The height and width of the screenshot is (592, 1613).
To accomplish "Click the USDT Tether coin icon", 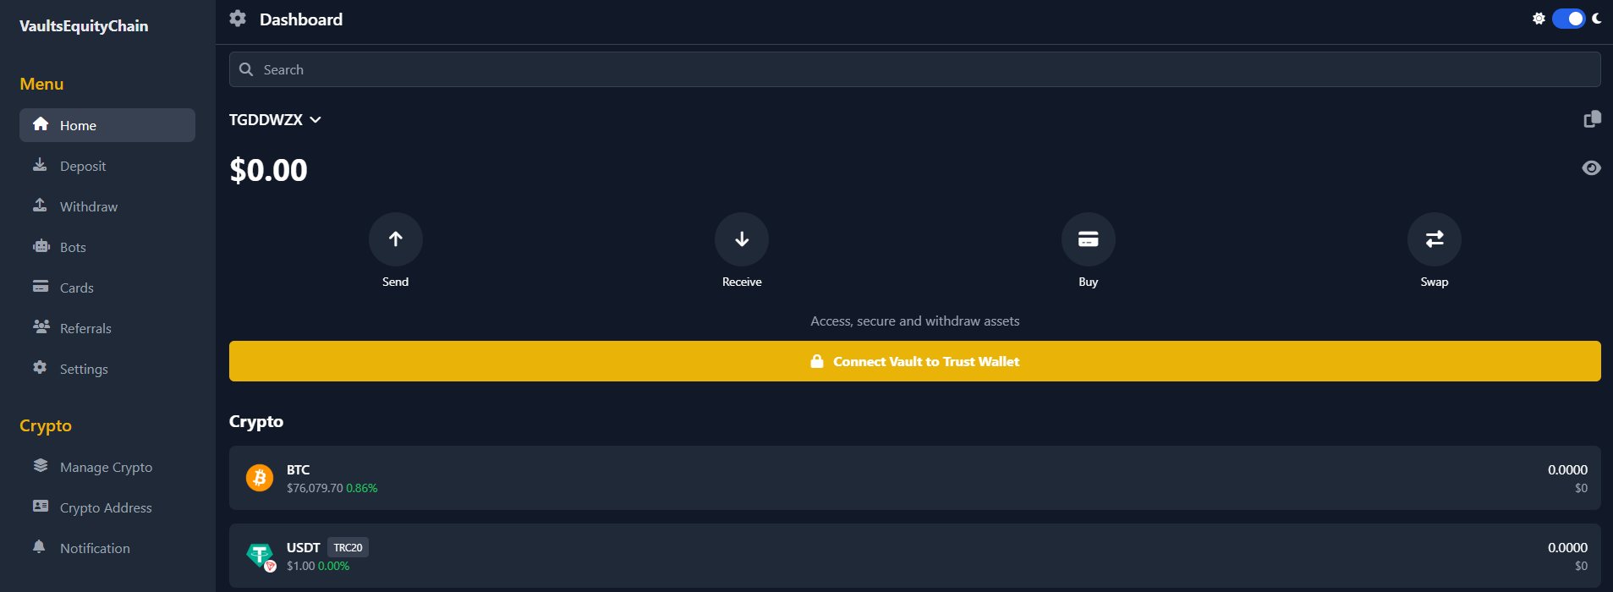I will click(260, 556).
